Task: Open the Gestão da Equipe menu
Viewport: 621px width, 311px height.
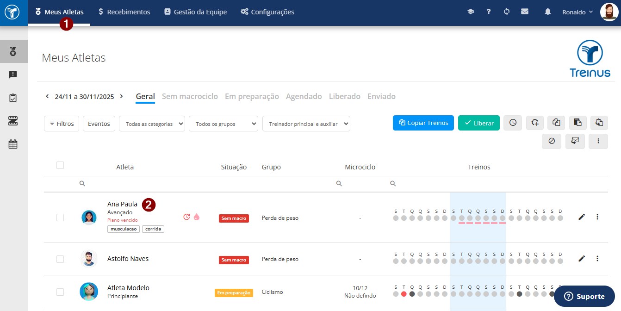Action: pyautogui.click(x=195, y=12)
